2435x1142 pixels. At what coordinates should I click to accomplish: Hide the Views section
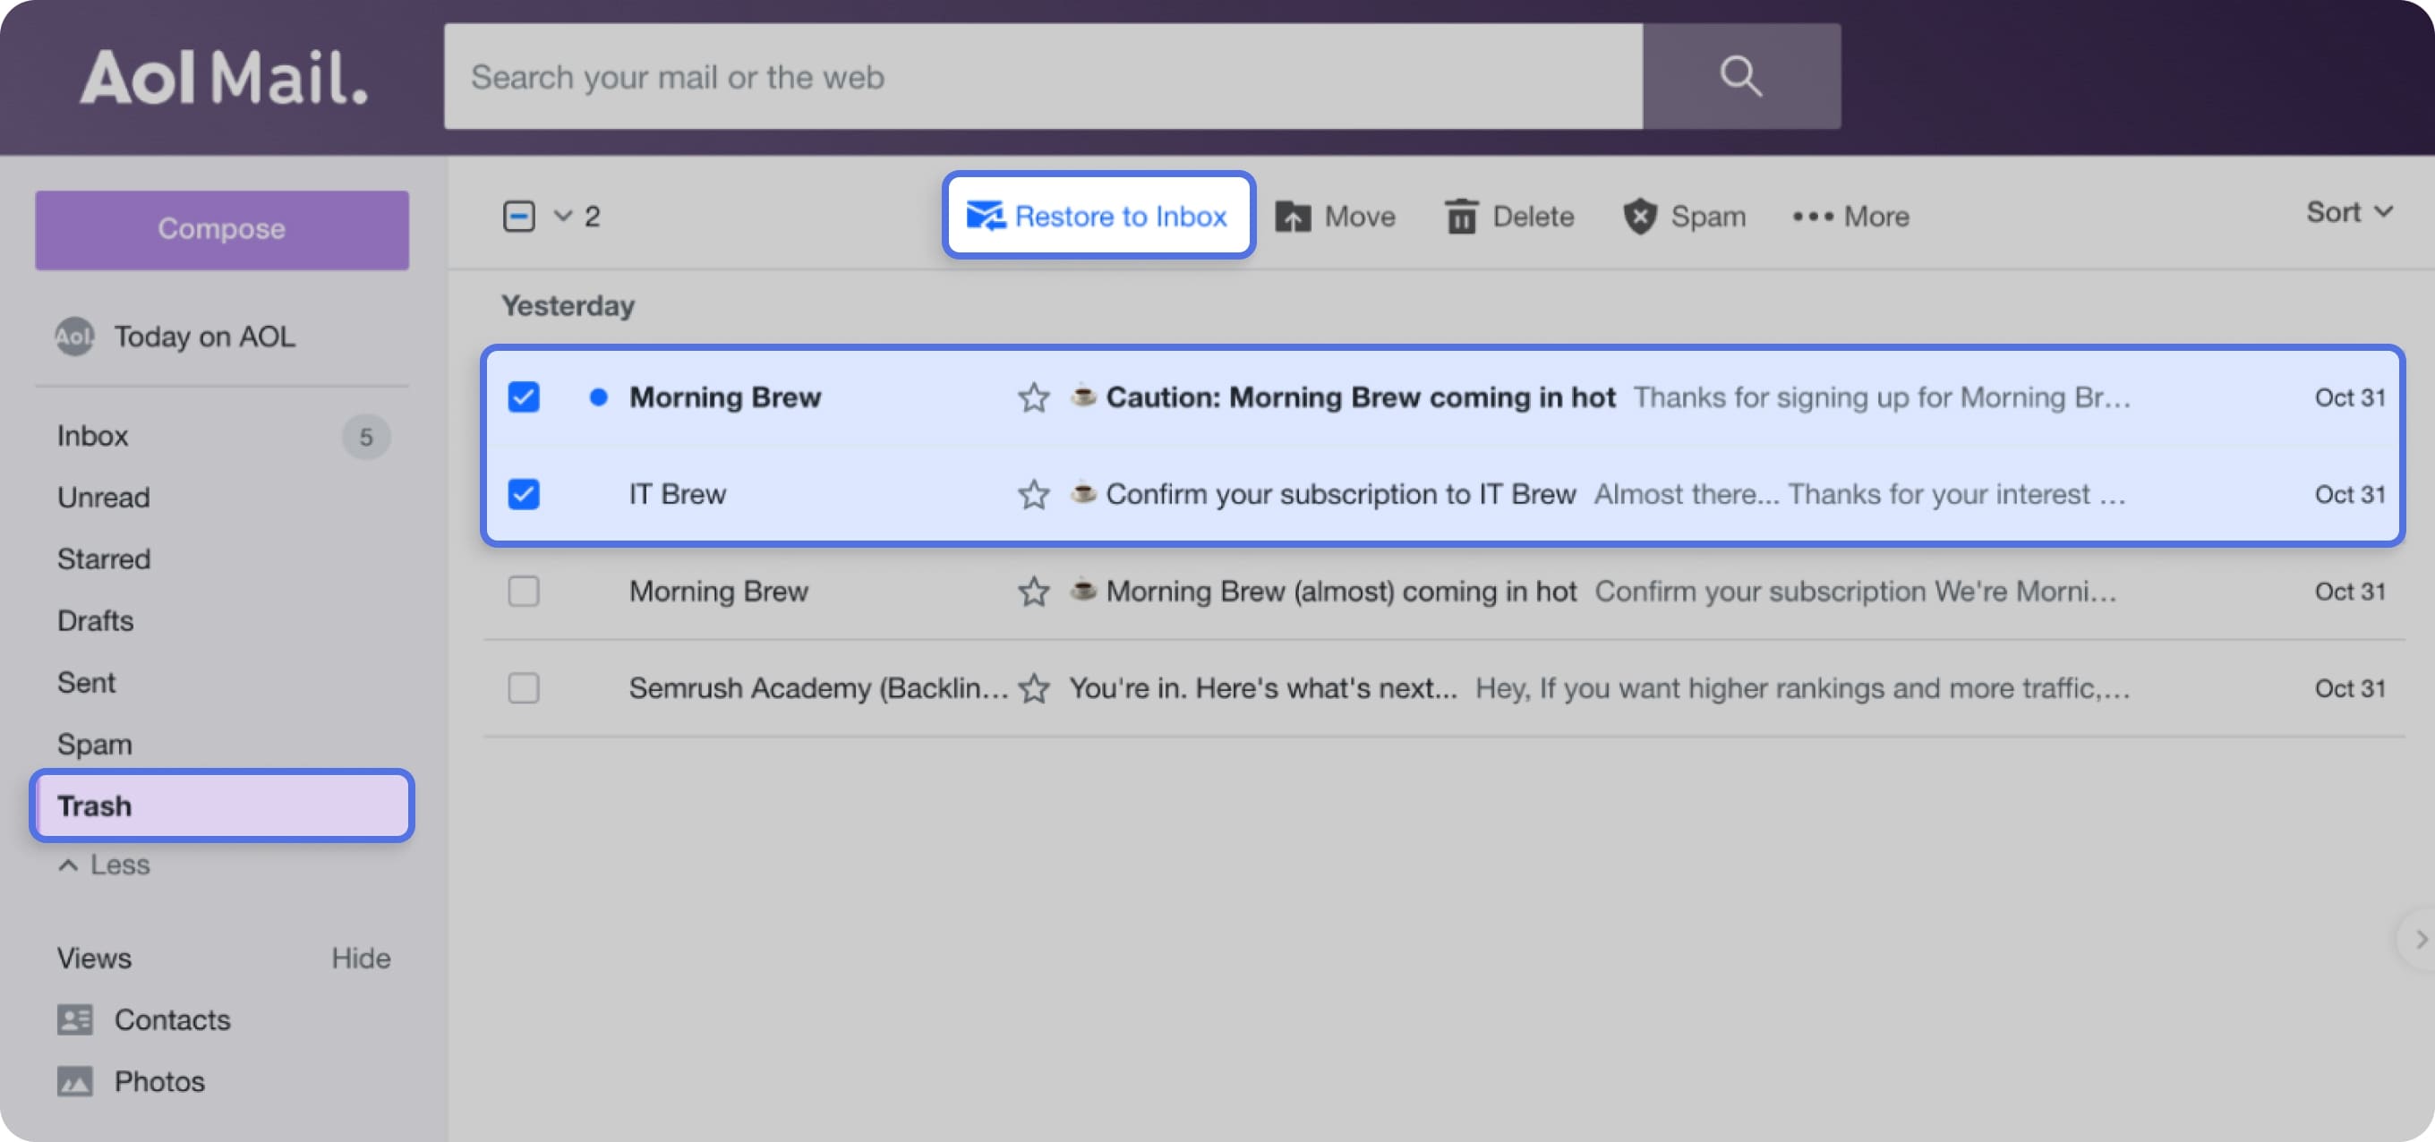[360, 958]
